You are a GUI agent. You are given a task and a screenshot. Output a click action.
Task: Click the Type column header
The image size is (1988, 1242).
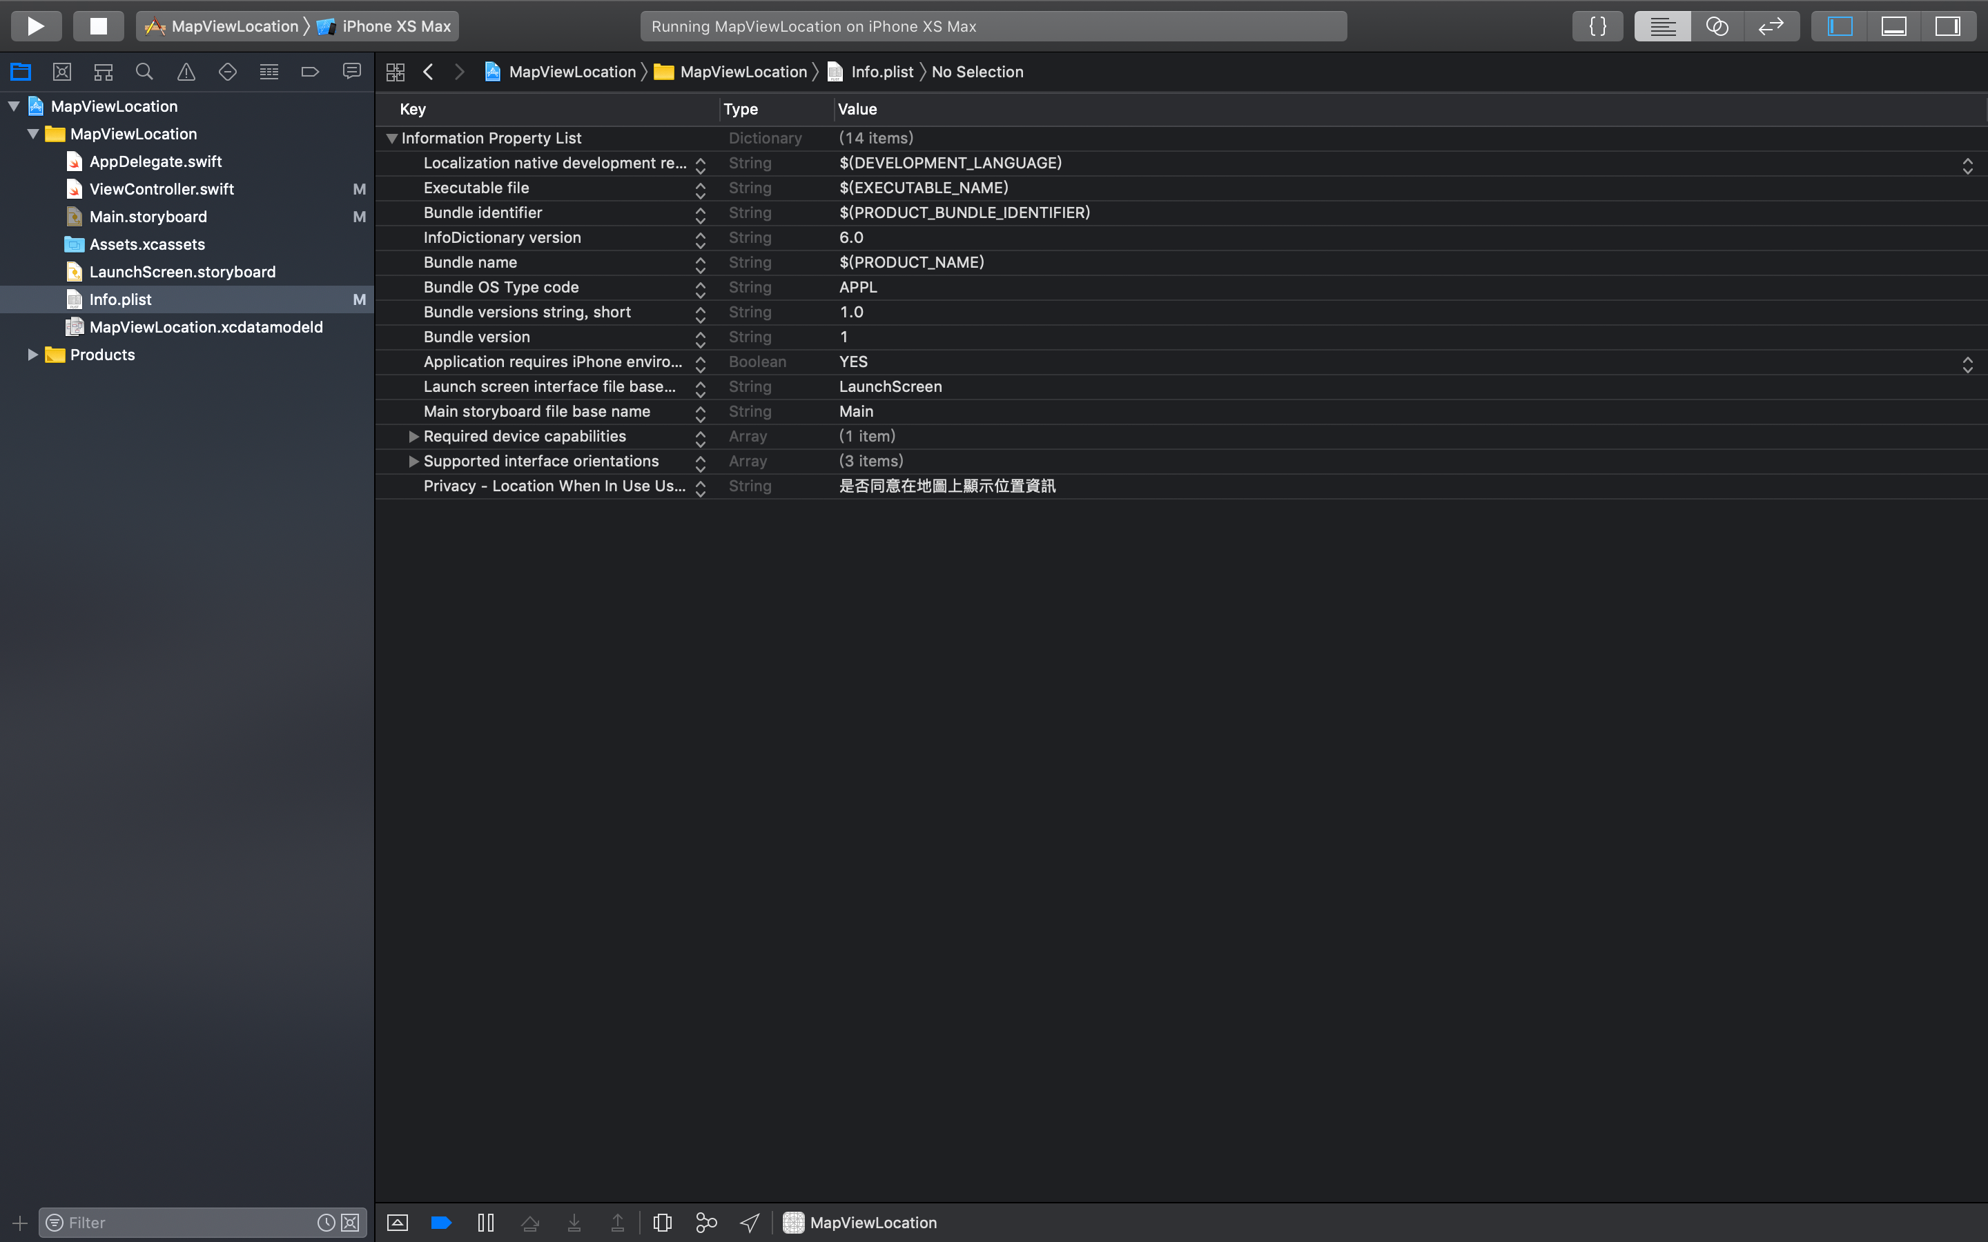tap(740, 109)
